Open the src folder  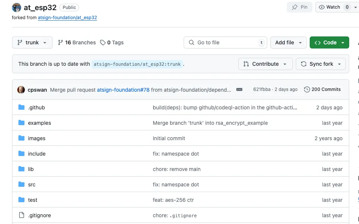[x=32, y=185]
